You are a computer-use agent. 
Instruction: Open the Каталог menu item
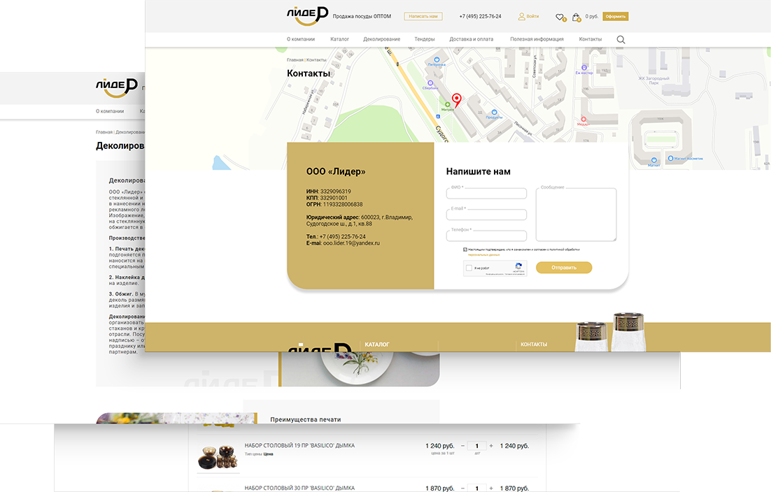point(339,39)
